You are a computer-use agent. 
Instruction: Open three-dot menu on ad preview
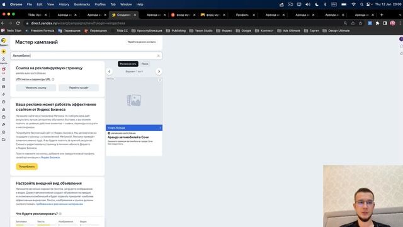coord(159,80)
